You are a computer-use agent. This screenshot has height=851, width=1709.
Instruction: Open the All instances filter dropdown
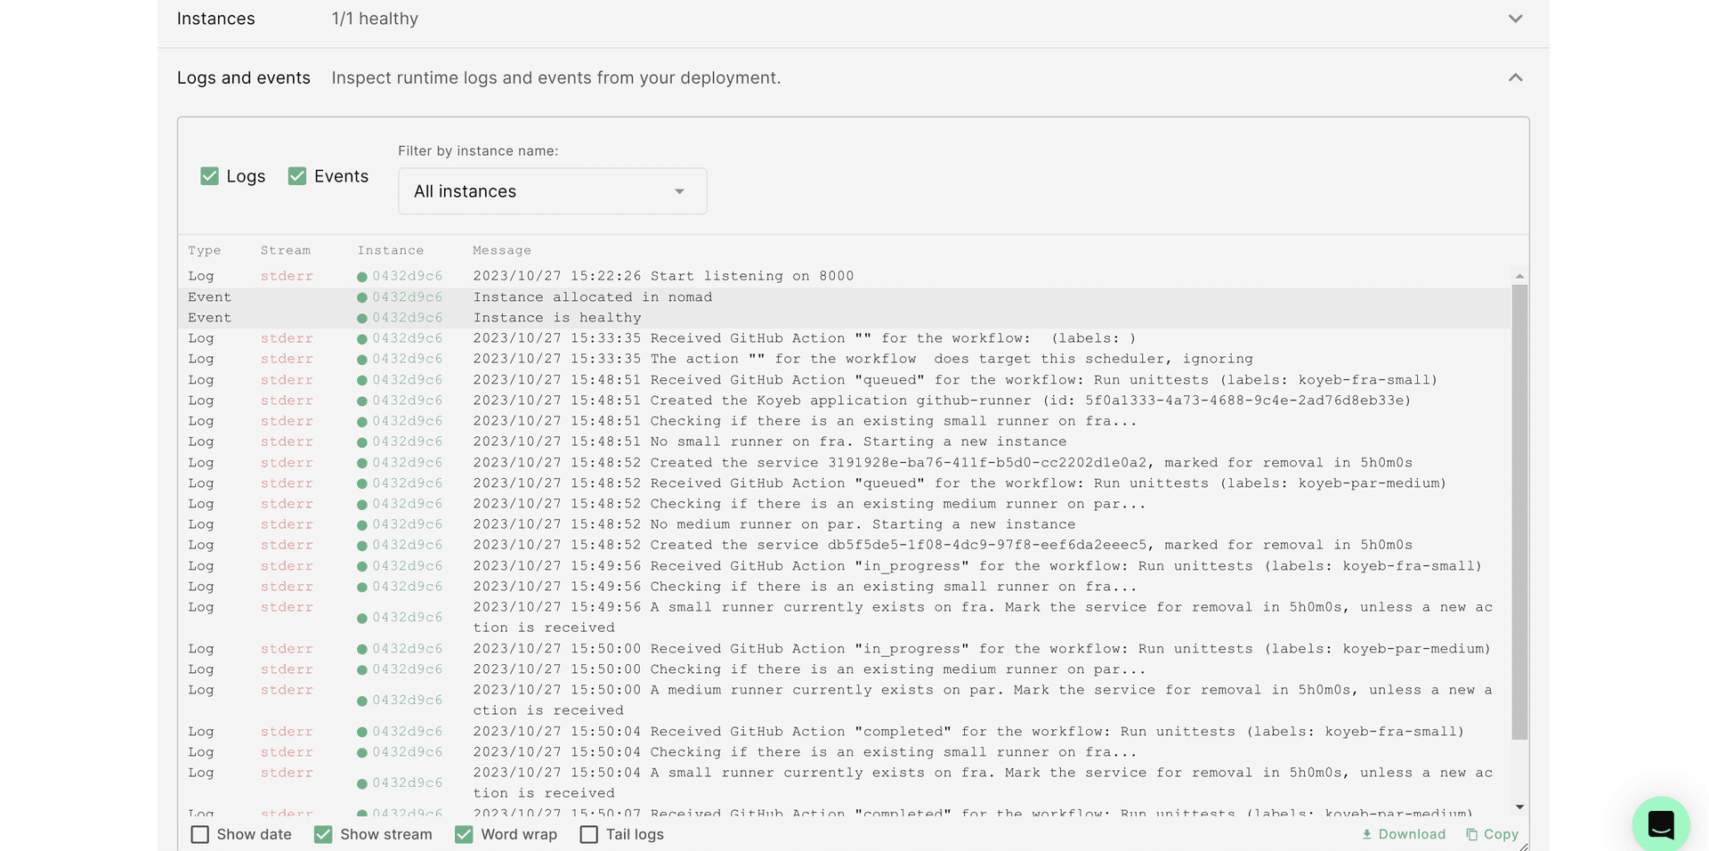(552, 191)
